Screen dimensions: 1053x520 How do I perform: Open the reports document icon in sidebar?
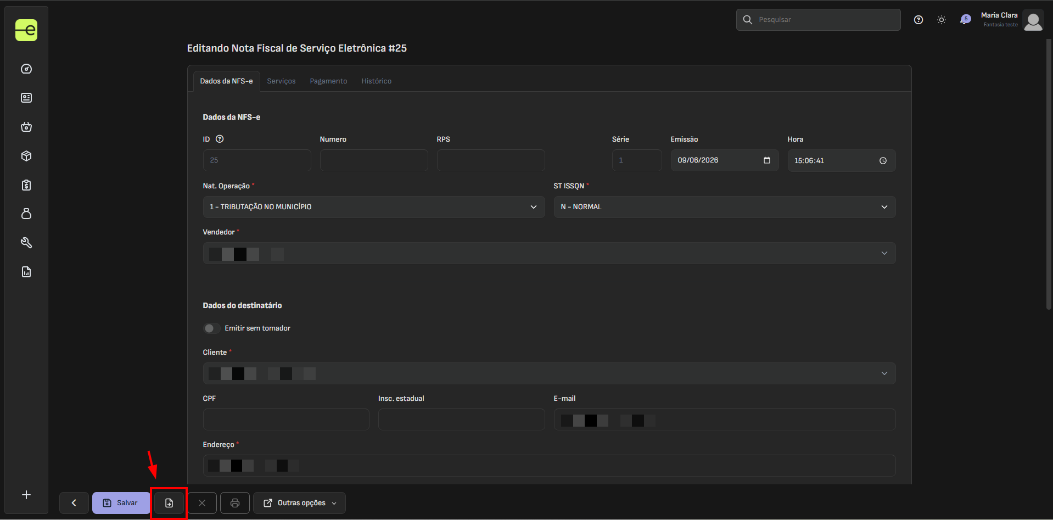click(26, 272)
